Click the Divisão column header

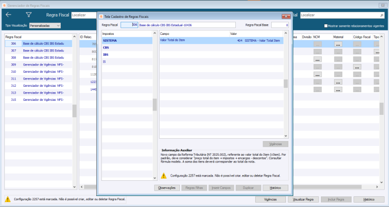click(307, 37)
